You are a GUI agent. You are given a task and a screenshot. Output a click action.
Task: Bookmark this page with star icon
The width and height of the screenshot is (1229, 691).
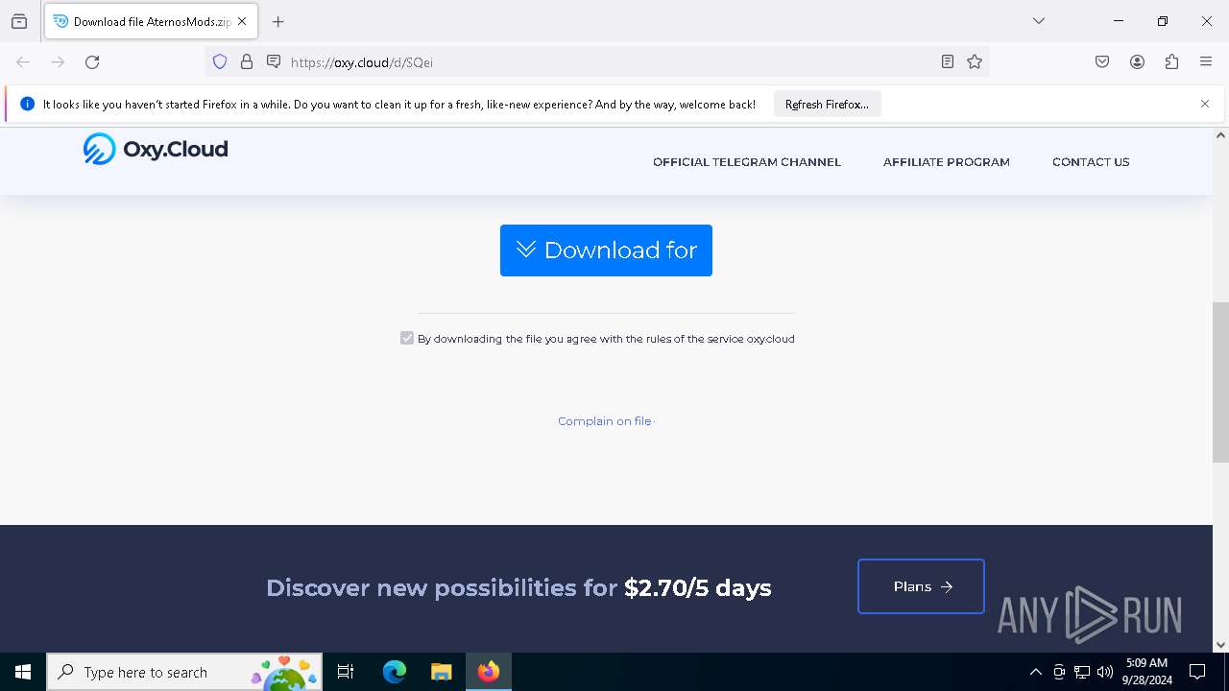[x=975, y=62]
